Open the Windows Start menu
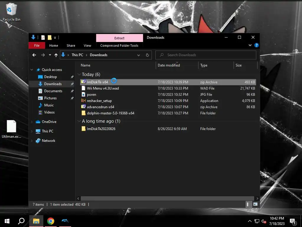The image size is (302, 227). [7, 221]
